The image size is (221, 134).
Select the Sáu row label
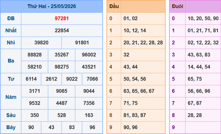click(11, 115)
